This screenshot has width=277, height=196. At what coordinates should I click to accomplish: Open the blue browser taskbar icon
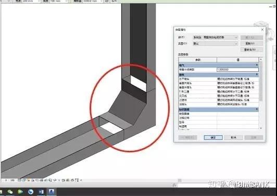[31, 192]
